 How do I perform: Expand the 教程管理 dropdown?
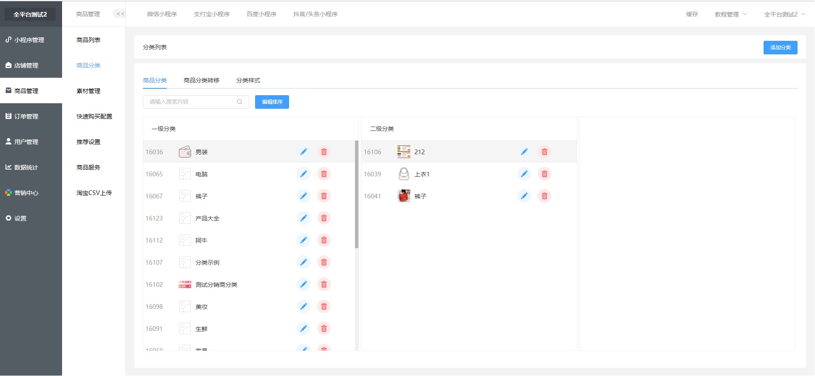pyautogui.click(x=730, y=14)
